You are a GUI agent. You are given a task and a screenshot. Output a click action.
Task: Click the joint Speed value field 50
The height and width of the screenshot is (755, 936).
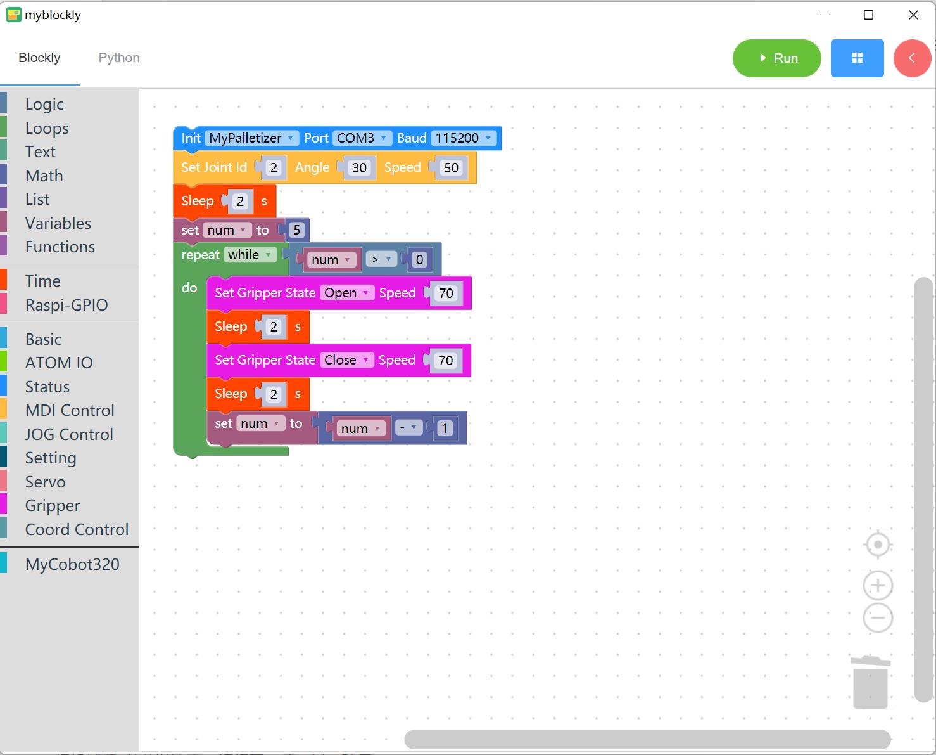tap(451, 167)
